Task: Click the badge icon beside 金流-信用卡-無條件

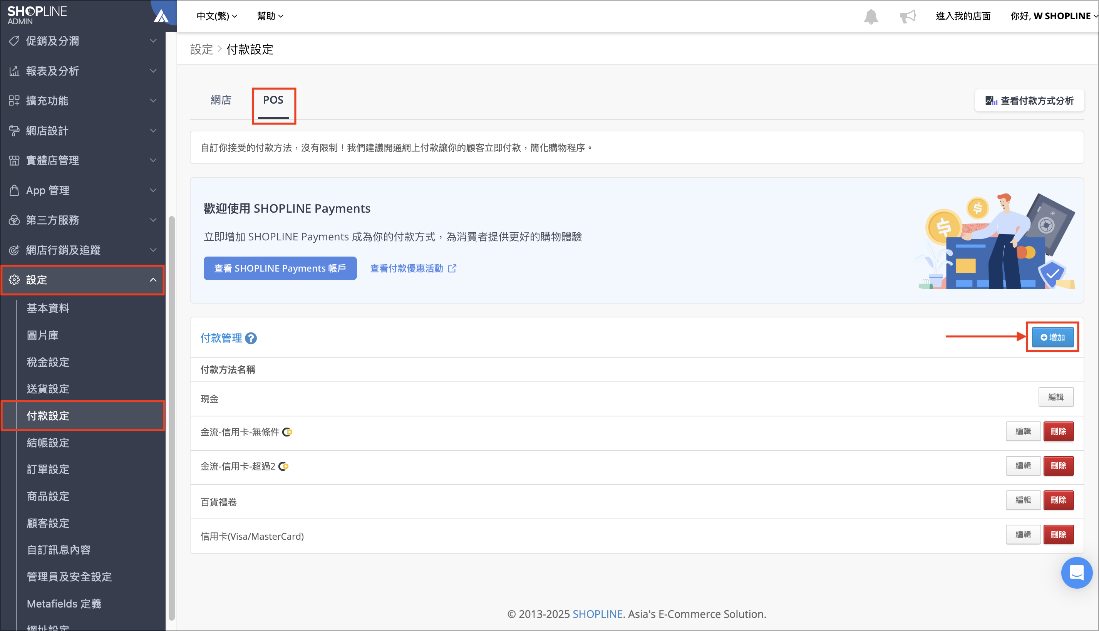Action: [287, 432]
